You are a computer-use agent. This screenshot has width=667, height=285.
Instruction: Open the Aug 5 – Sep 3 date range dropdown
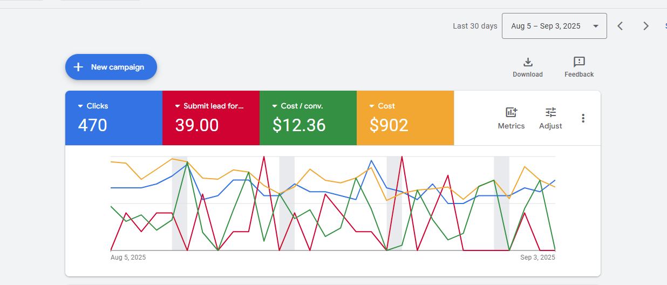pyautogui.click(x=554, y=26)
